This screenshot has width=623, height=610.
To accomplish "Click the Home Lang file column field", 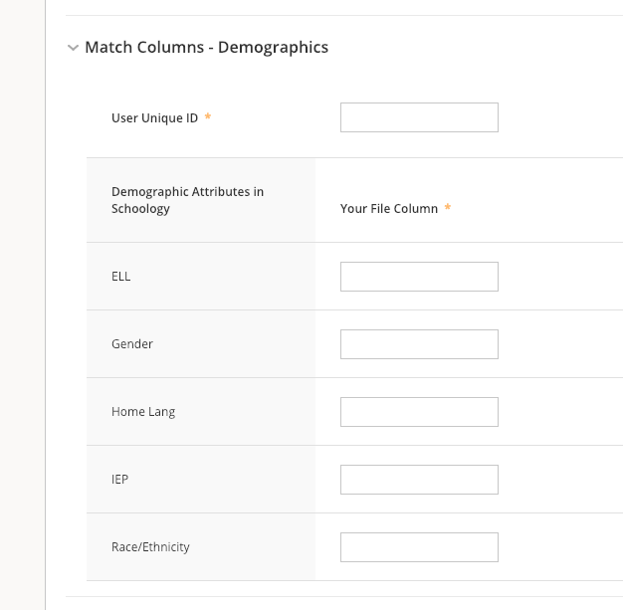I will (419, 412).
